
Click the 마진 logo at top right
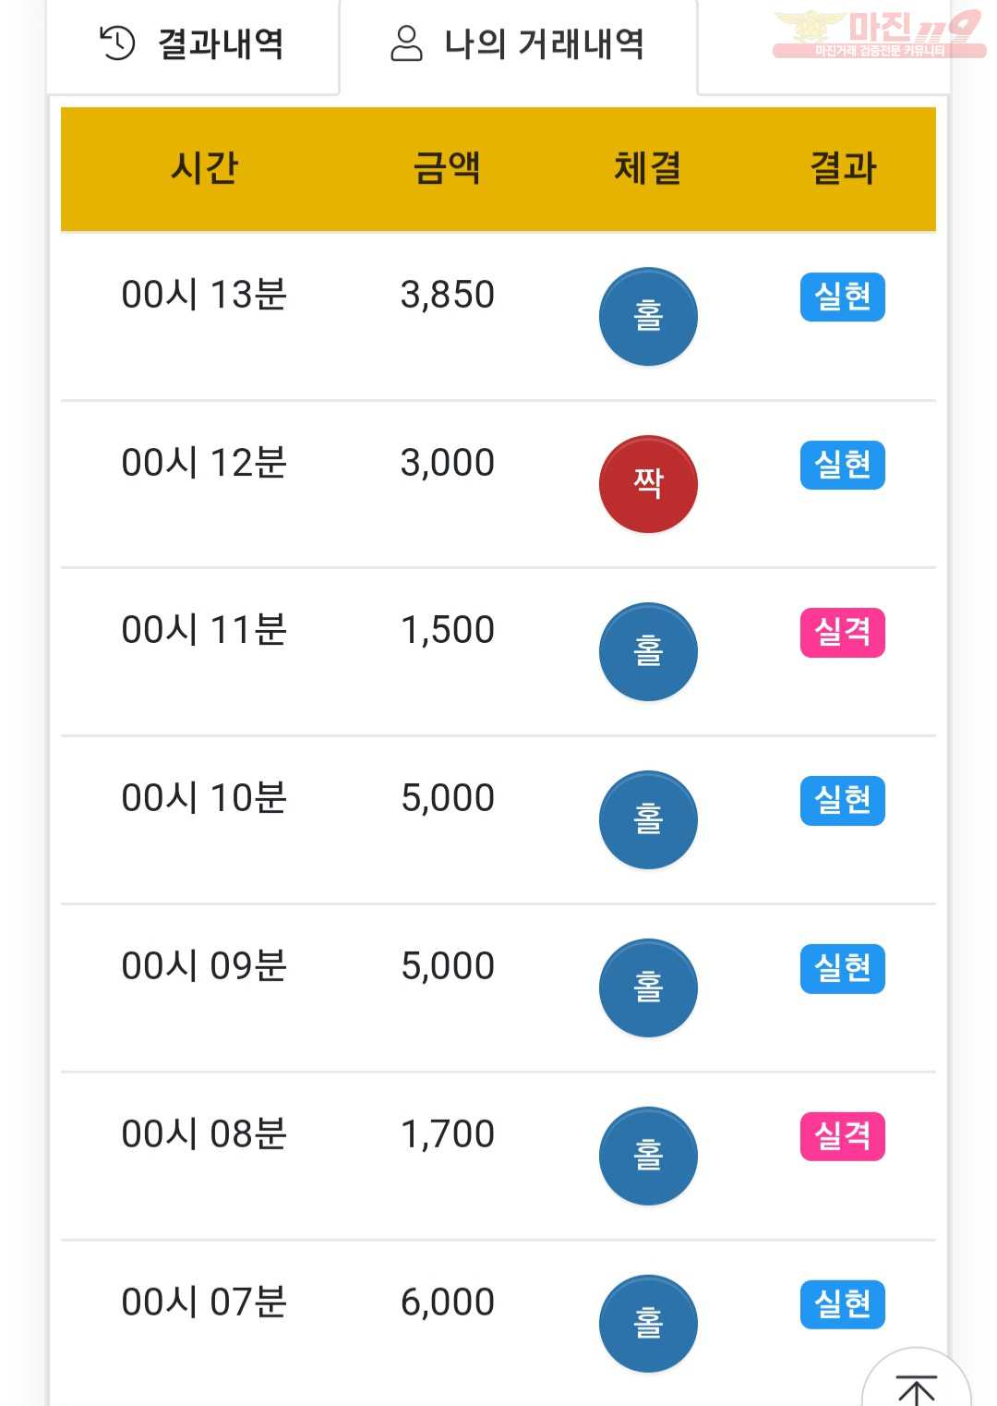(x=878, y=33)
